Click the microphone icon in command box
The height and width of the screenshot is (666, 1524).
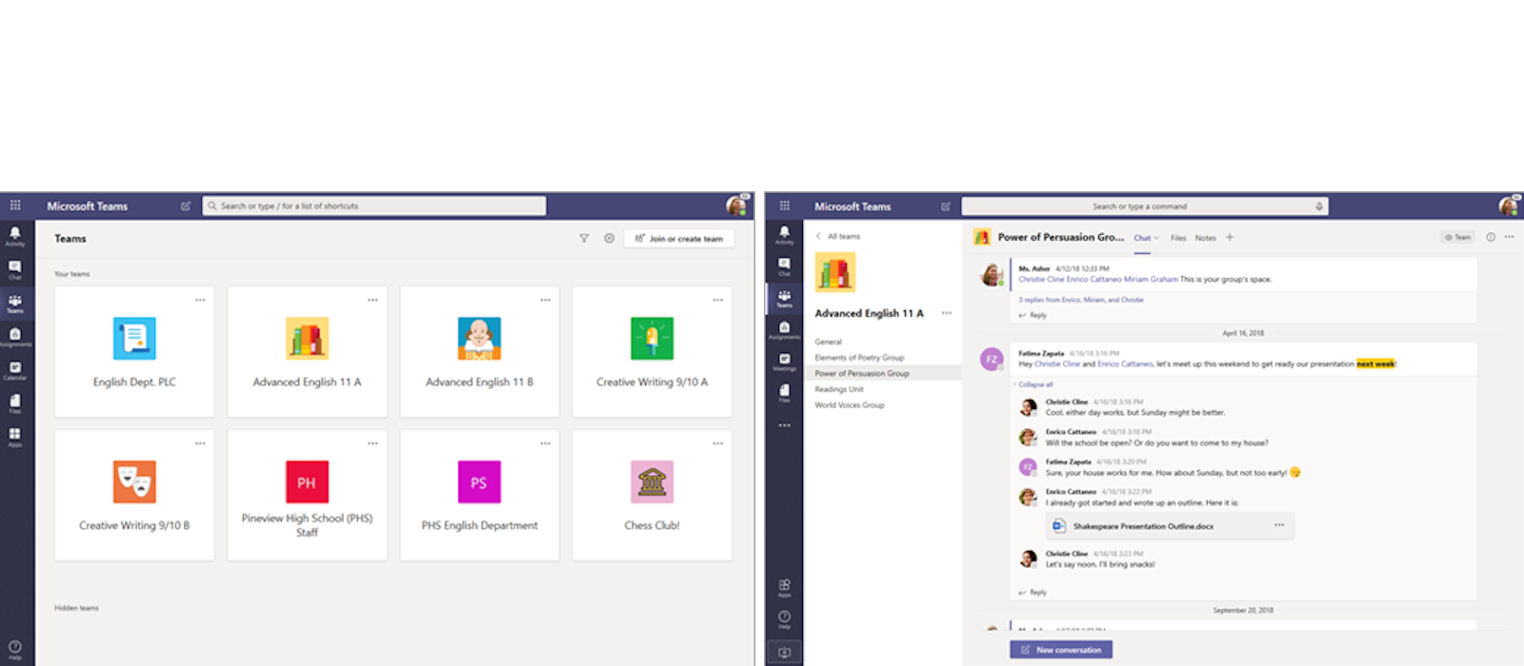point(1319,206)
